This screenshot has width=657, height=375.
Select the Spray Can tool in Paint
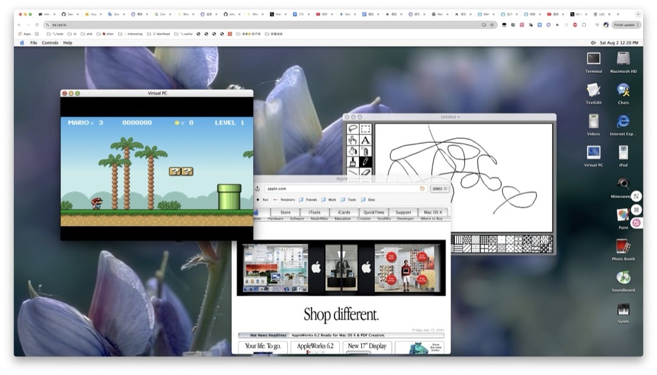pos(366,151)
